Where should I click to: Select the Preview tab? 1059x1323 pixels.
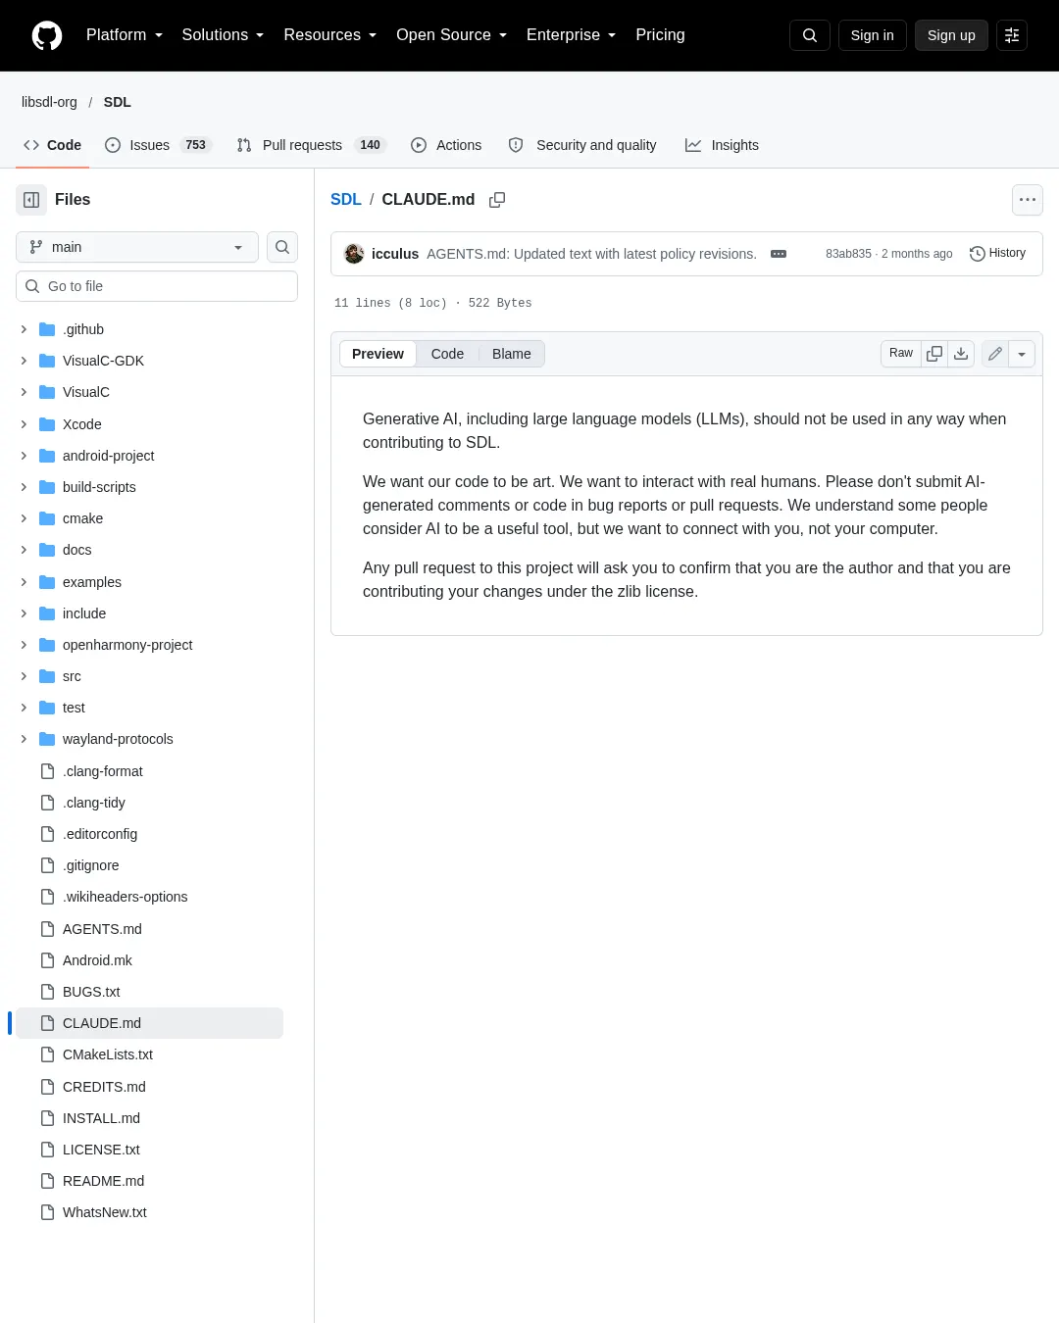click(x=378, y=354)
